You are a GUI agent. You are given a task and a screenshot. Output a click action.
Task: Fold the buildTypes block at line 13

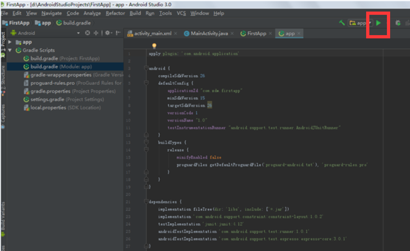pyautogui.click(x=146, y=142)
